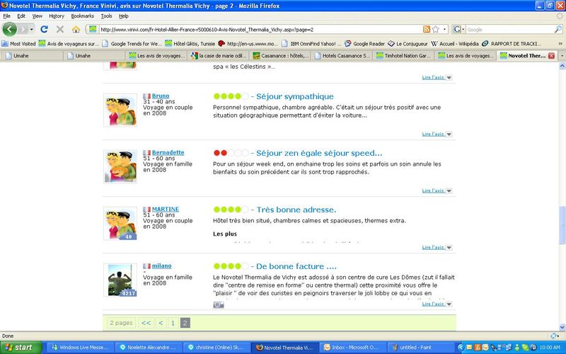The height and width of the screenshot is (354, 566).
Task: Go to page 1 of reviews
Action: point(173,323)
